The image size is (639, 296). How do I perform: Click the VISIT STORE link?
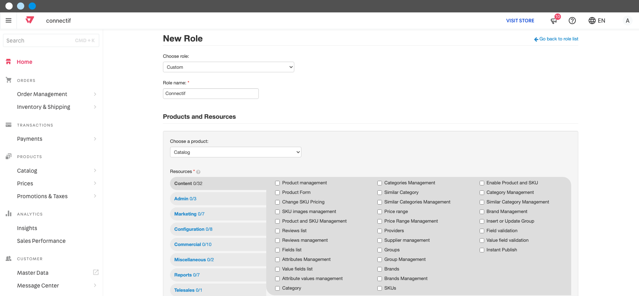click(520, 21)
